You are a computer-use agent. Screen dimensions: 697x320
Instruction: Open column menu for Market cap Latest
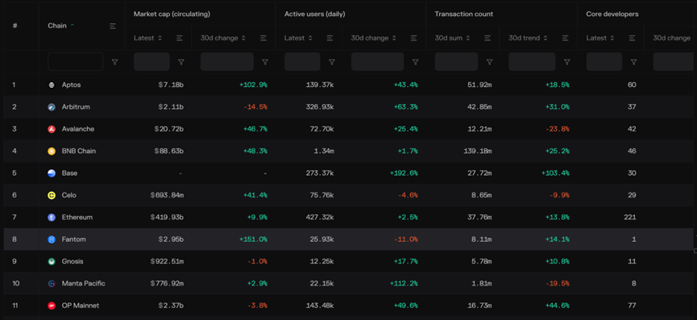(x=180, y=38)
